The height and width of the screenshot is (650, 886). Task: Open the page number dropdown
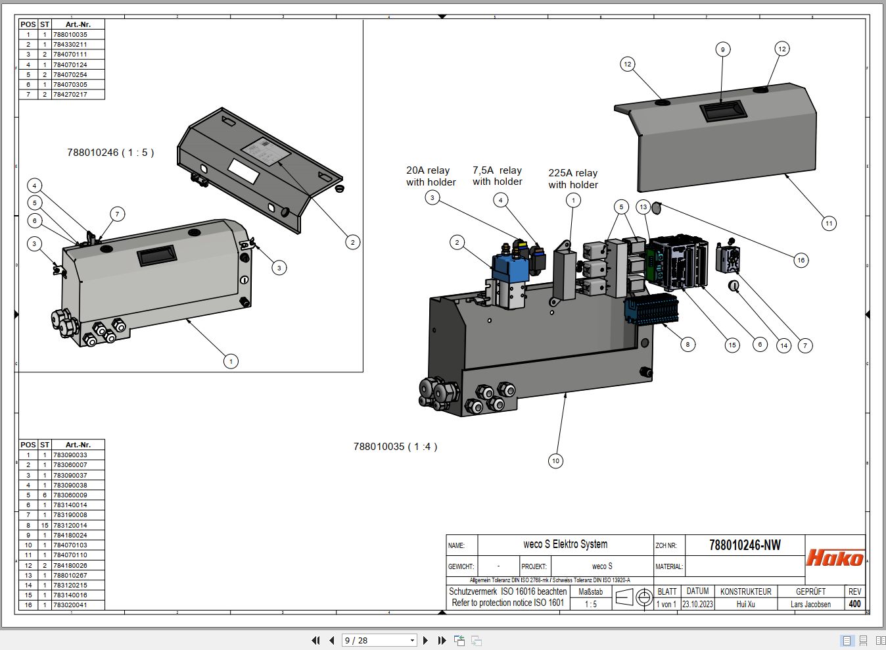tap(412, 640)
